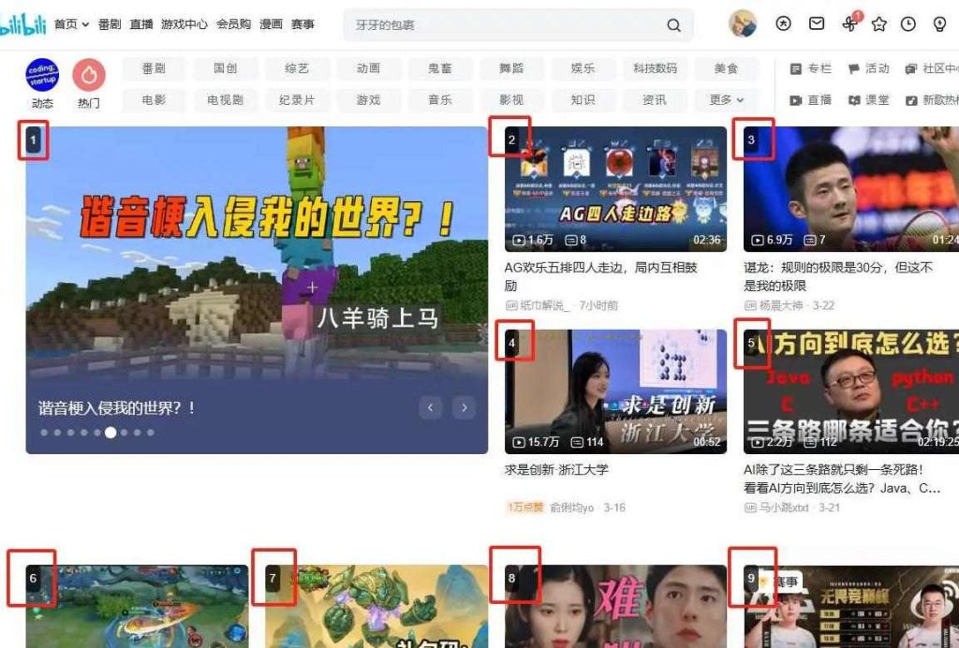This screenshot has width=959, height=648.
Task: Open the messages envelope icon
Action: tap(817, 23)
